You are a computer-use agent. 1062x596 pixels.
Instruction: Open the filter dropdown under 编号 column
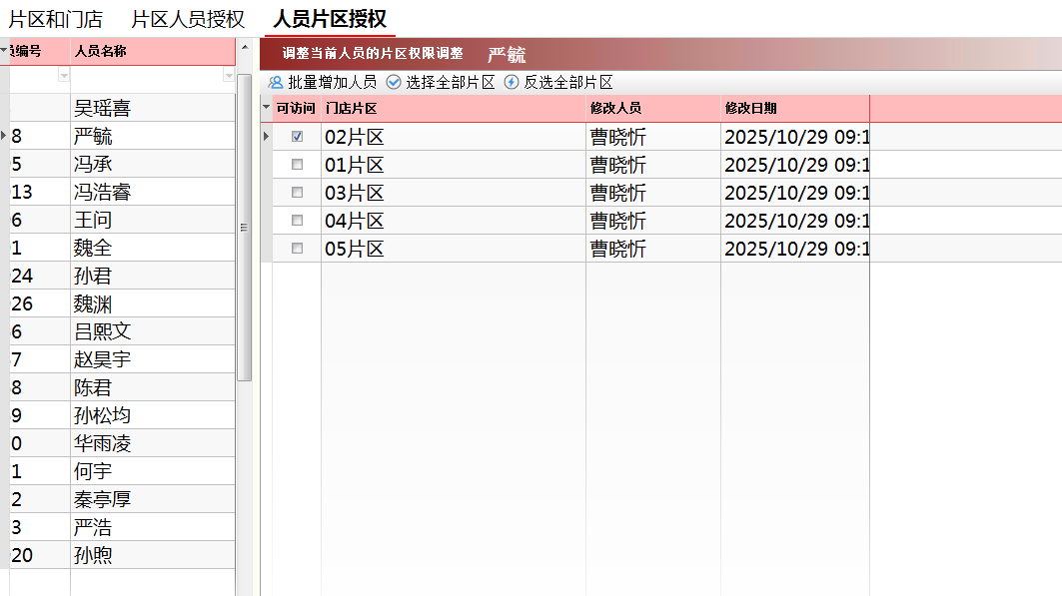click(x=64, y=75)
